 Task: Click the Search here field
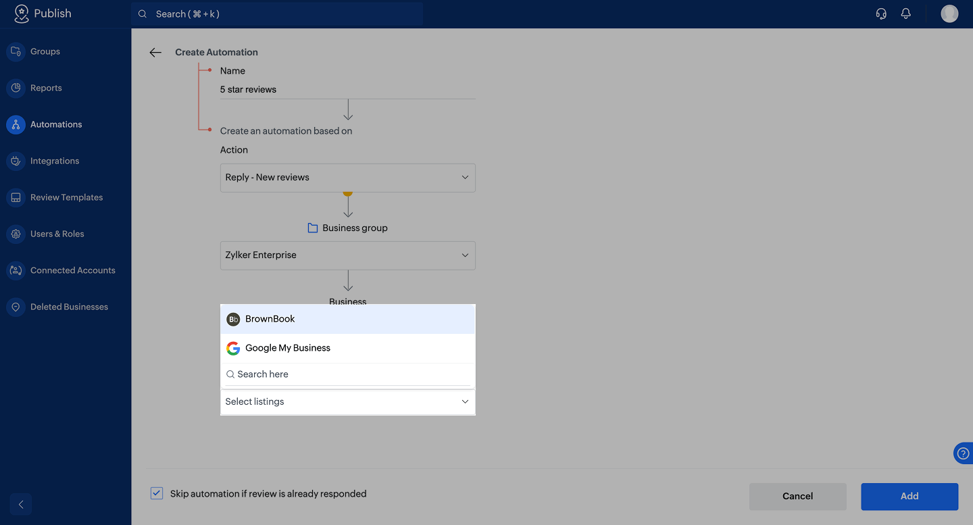pos(348,374)
